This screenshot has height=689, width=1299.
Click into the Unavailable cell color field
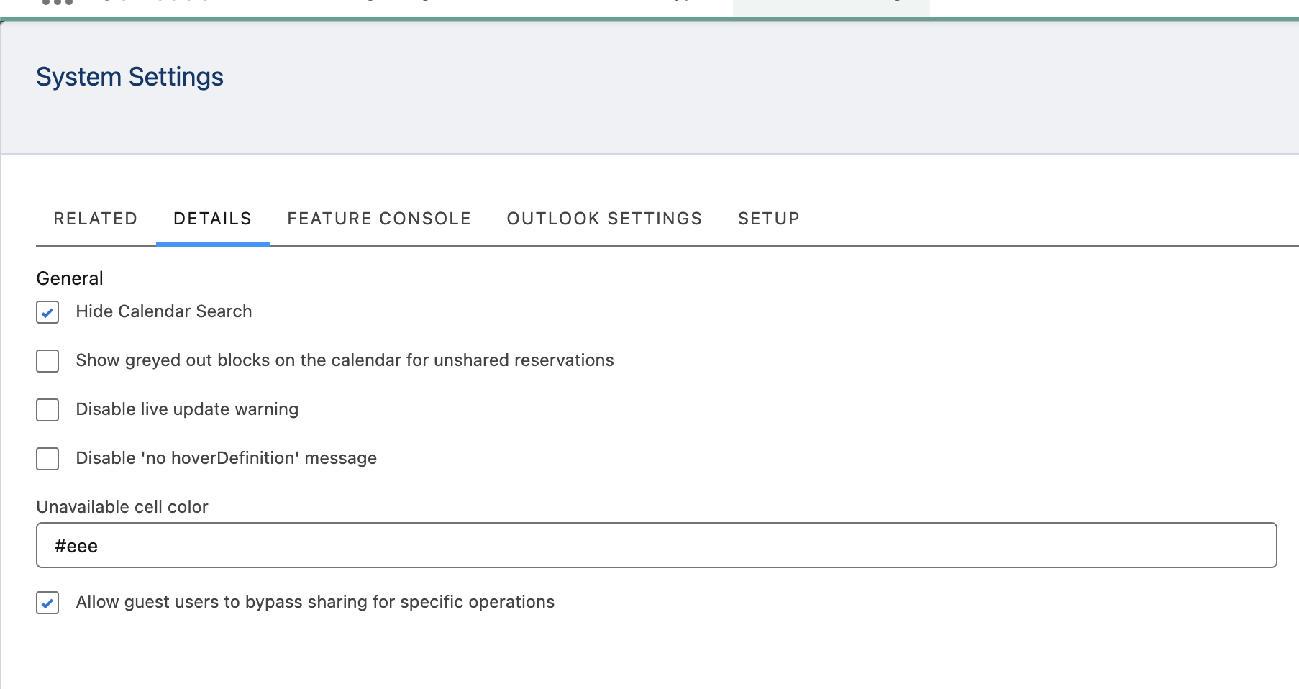[656, 546]
